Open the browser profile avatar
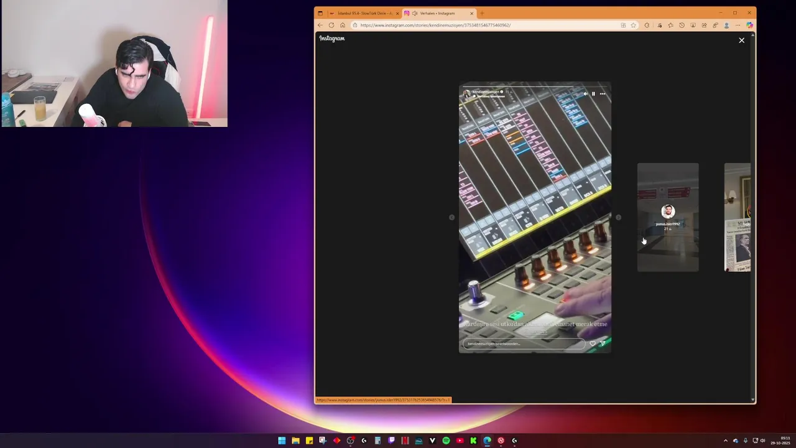 click(726, 26)
